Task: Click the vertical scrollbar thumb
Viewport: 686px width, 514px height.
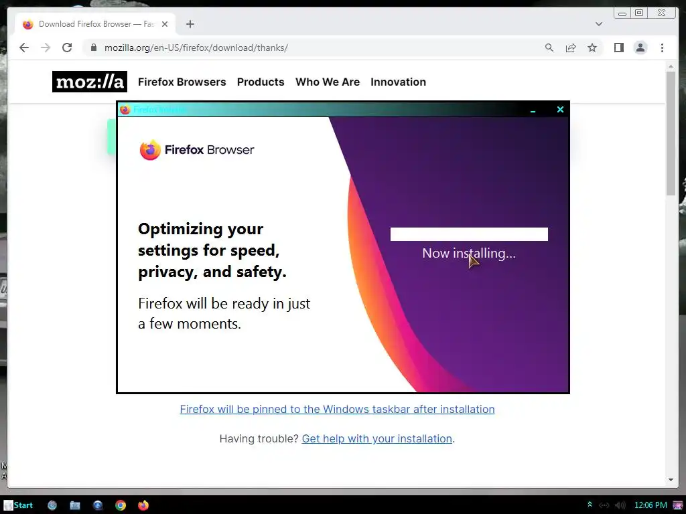Action: pos(671,133)
